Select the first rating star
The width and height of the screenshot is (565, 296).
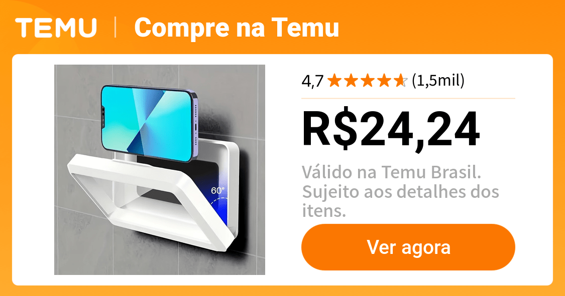334,81
